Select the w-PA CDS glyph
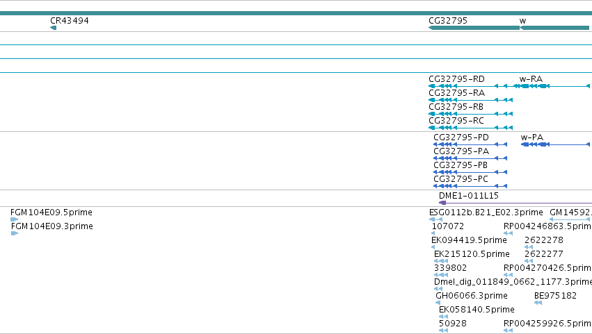This screenshot has width=592, height=334. (x=555, y=144)
